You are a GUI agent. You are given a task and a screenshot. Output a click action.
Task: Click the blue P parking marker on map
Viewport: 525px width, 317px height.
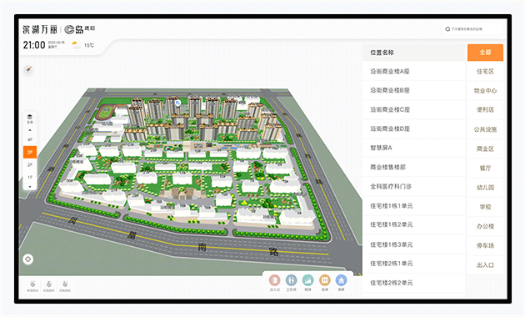178,103
